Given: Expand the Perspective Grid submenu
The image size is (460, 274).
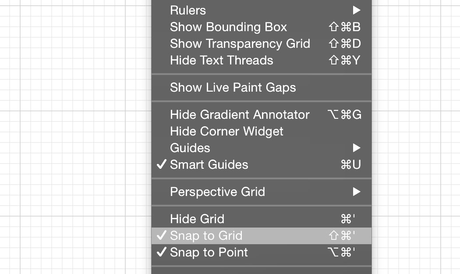Looking at the screenshot, I should (217, 192).
